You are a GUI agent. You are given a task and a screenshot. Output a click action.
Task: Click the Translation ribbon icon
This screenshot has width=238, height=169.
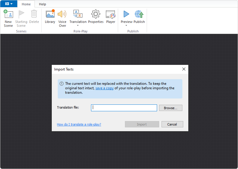tap(78, 14)
